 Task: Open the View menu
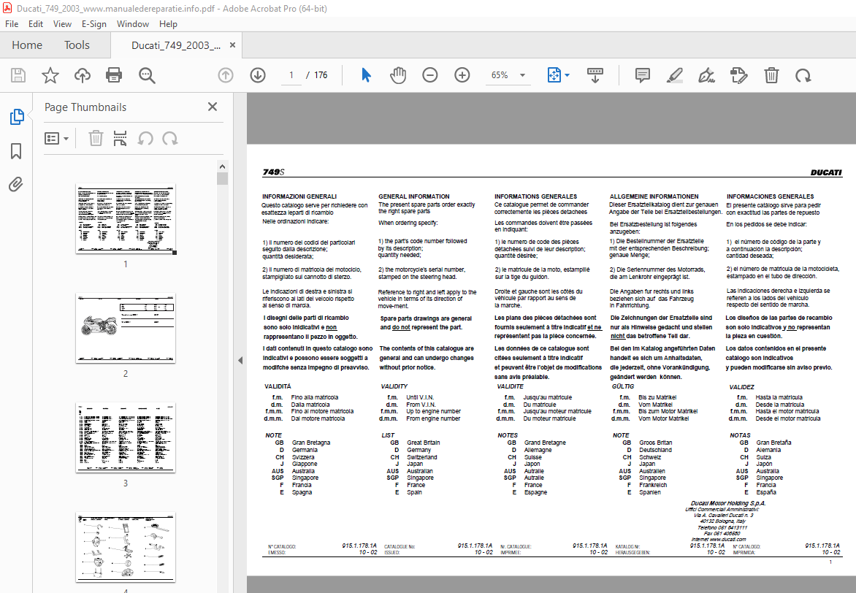(62, 24)
